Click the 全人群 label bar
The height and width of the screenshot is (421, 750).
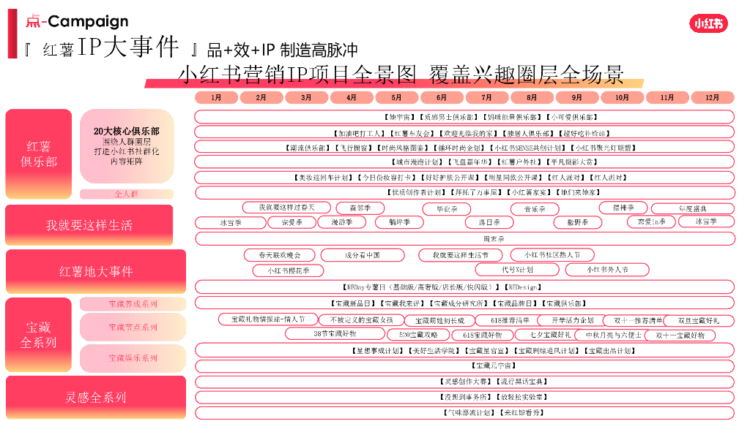tap(127, 194)
